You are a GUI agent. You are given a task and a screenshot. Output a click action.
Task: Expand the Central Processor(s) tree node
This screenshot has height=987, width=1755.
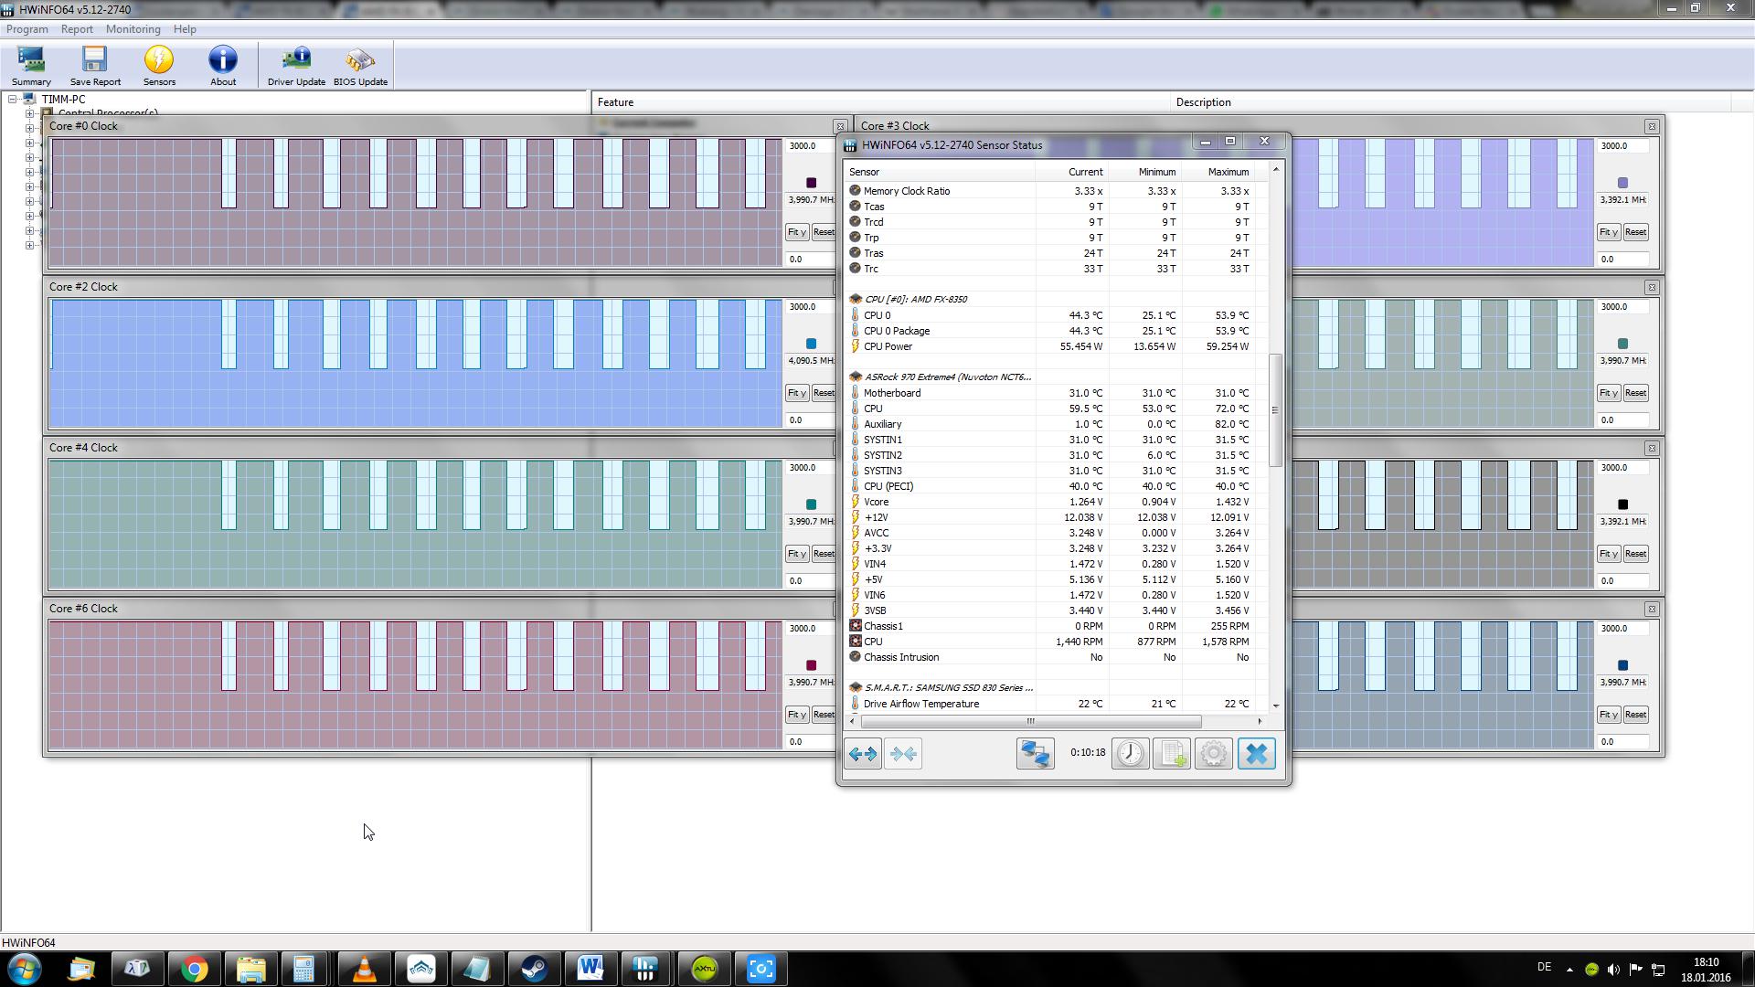pos(29,114)
